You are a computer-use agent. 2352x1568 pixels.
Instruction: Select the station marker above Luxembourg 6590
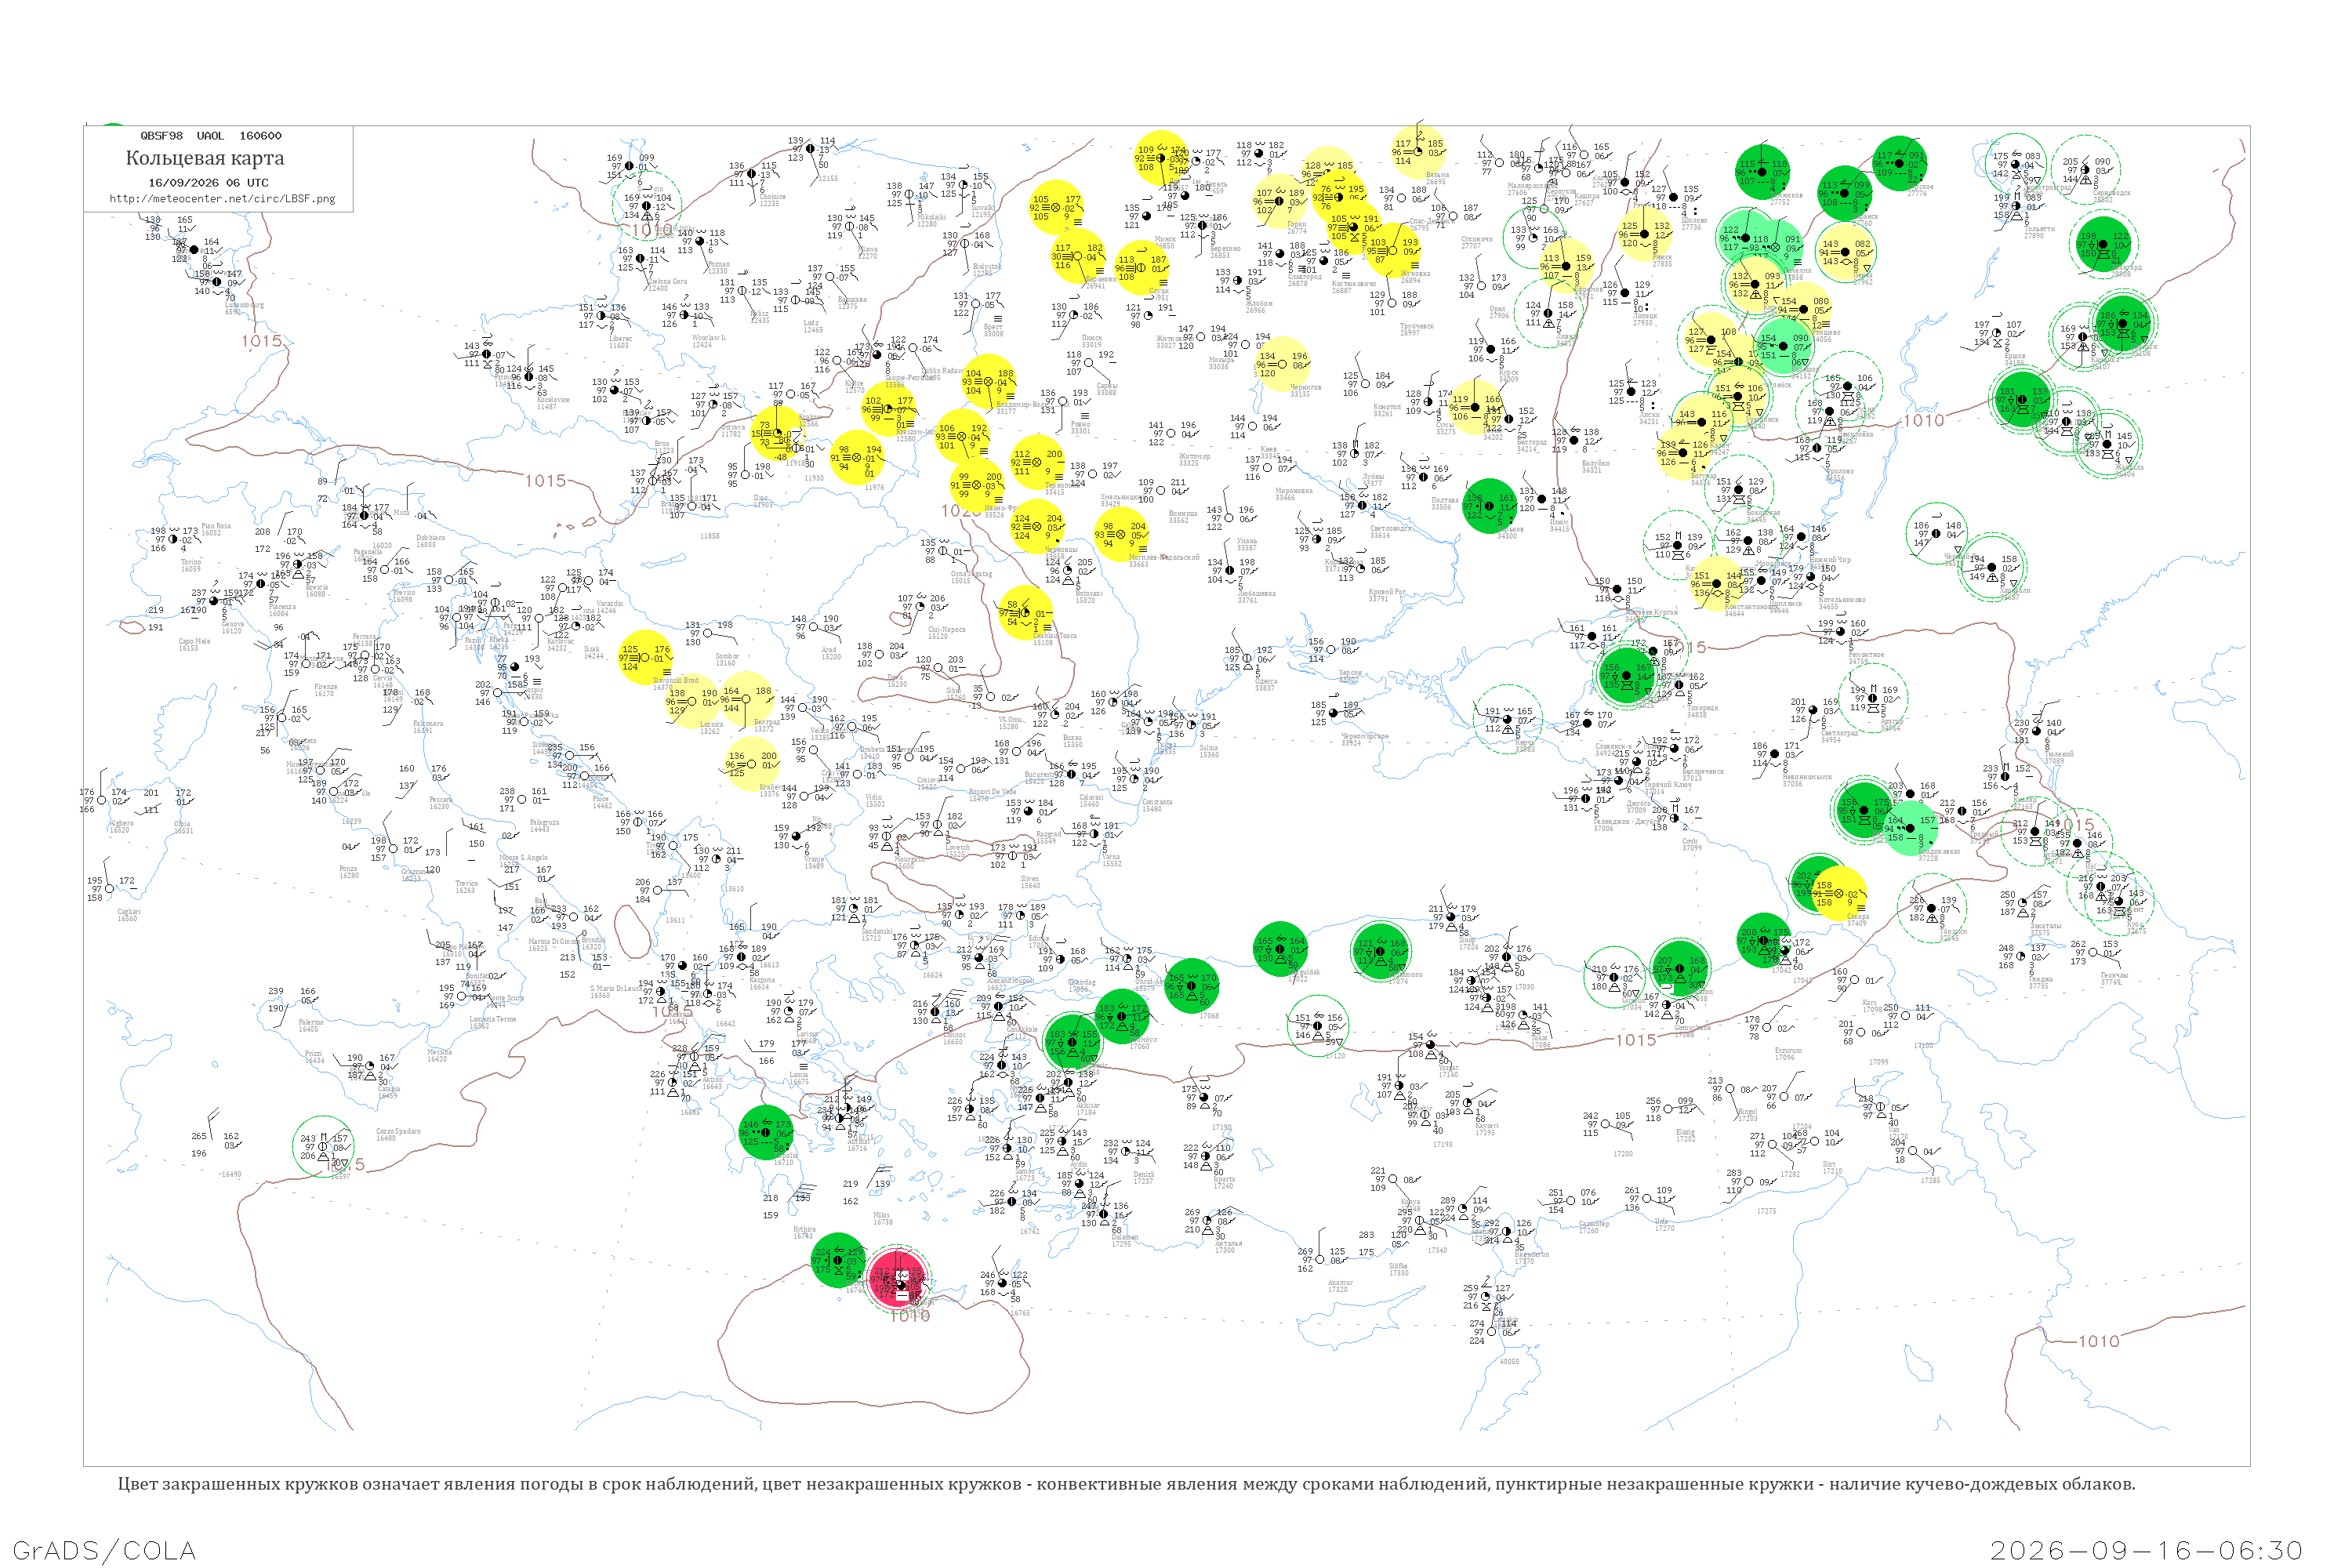pyautogui.click(x=216, y=282)
